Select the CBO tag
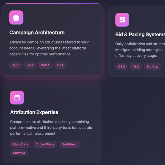This screenshot has width=165, height=165. [x=122, y=67]
